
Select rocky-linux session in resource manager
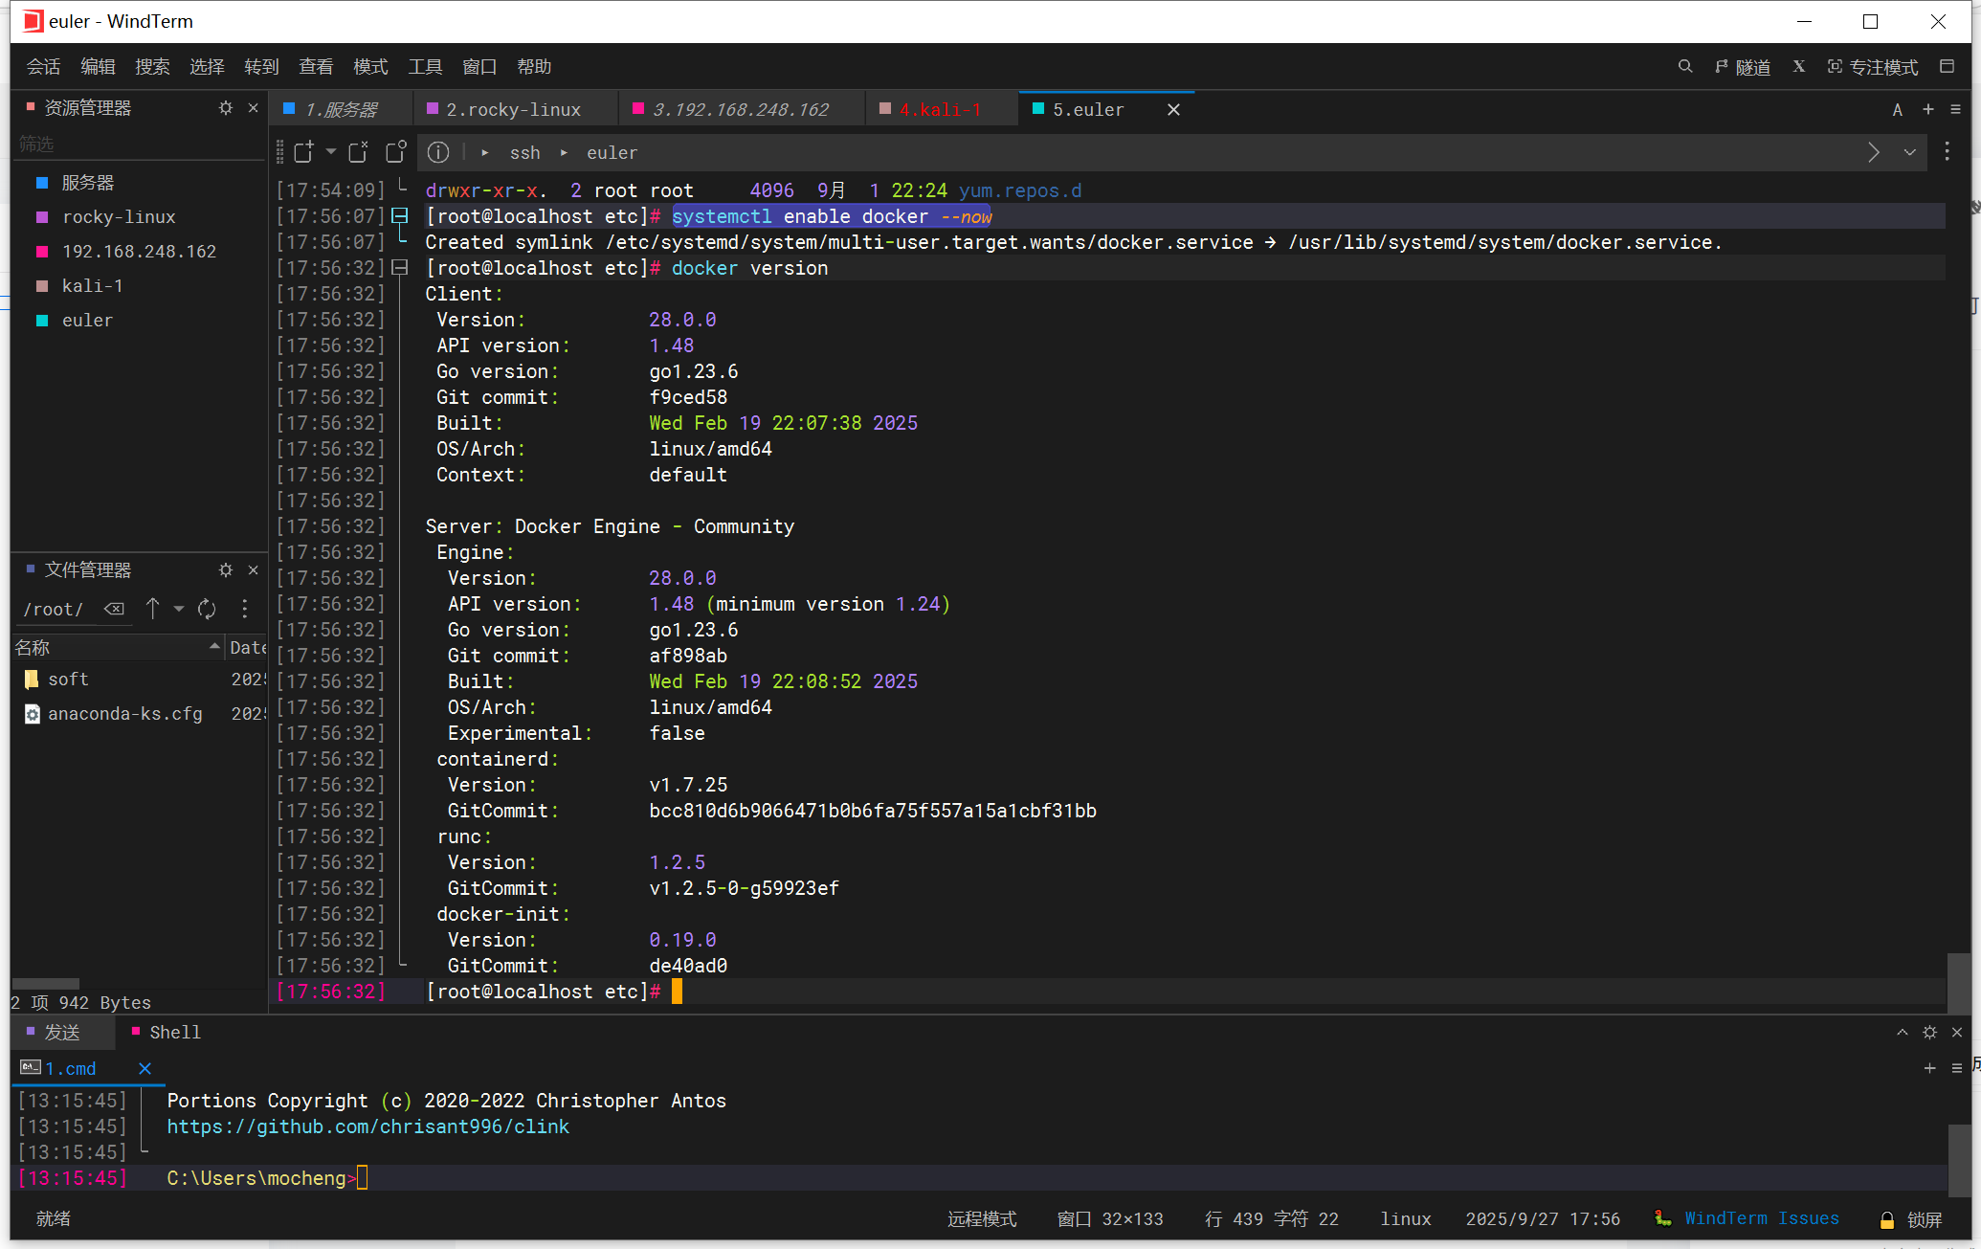click(138, 216)
